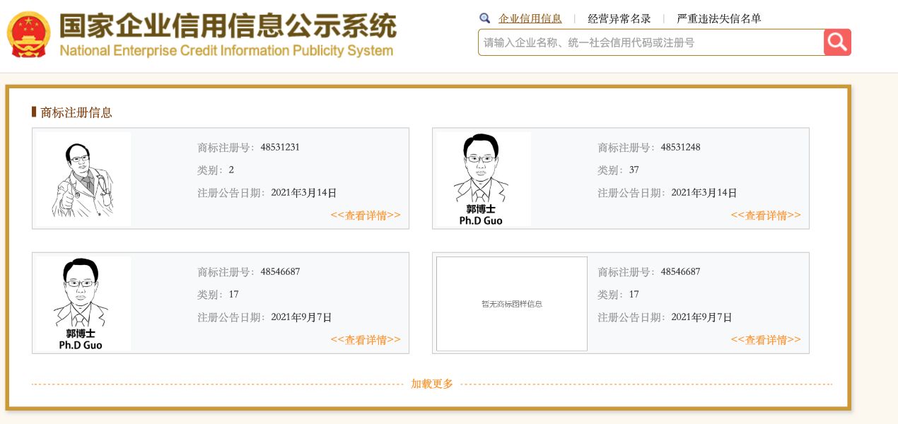Click the small magnifier icon beside 企业信用信息
This screenshot has height=424, width=898.
pyautogui.click(x=484, y=18)
